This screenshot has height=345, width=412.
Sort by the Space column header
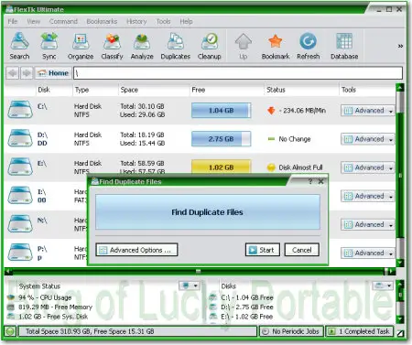point(129,90)
